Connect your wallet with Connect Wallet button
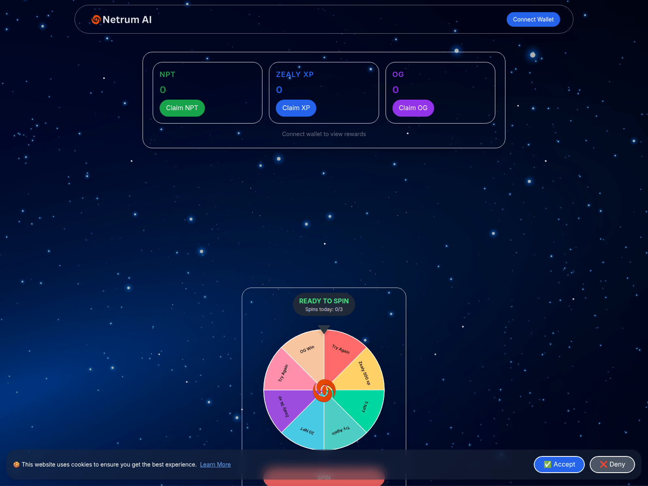 click(533, 19)
